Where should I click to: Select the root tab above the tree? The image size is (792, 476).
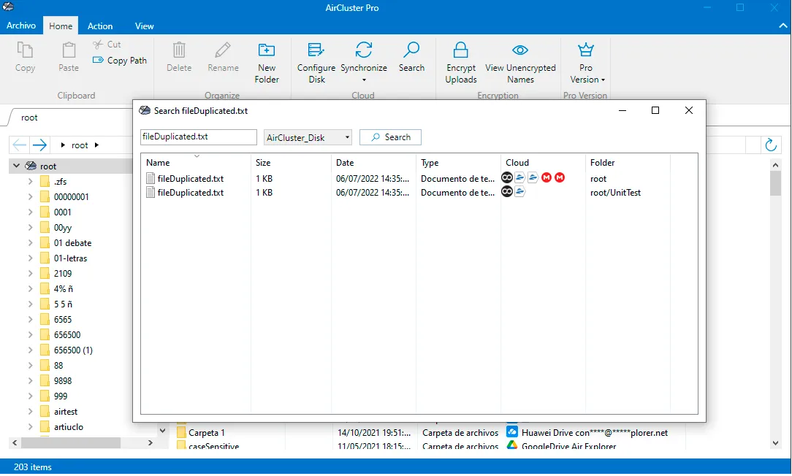pos(29,118)
